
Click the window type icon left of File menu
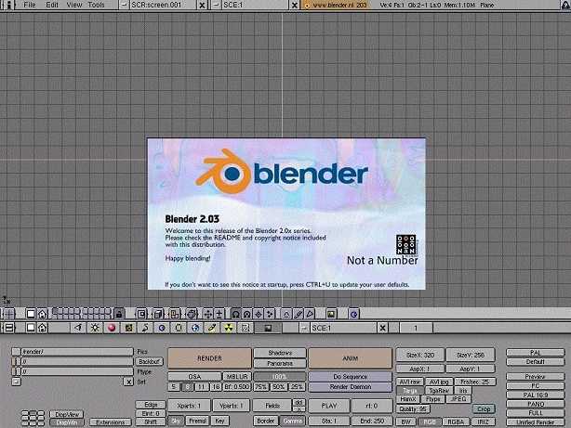[9, 5]
